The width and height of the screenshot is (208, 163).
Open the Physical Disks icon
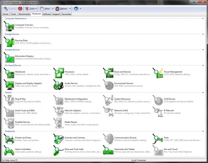(x=9, y=42)
